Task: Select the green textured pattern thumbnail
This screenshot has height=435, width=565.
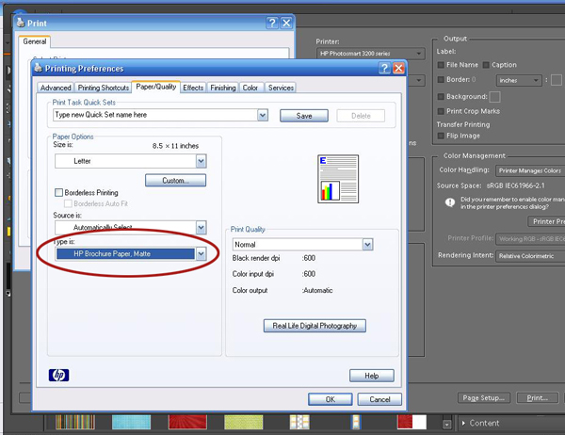Action: click(x=244, y=422)
